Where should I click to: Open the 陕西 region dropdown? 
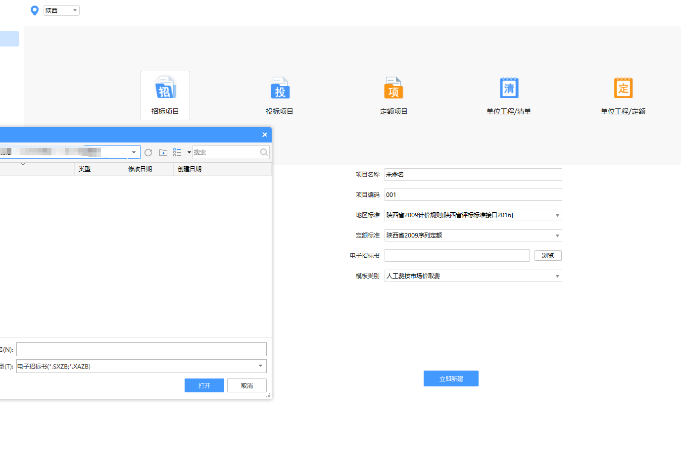75,10
